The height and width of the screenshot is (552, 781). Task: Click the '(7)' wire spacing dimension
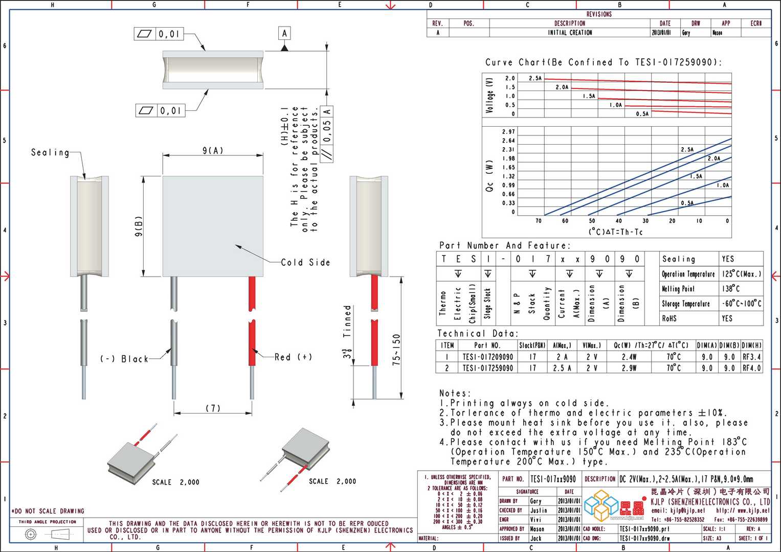pyautogui.click(x=213, y=408)
